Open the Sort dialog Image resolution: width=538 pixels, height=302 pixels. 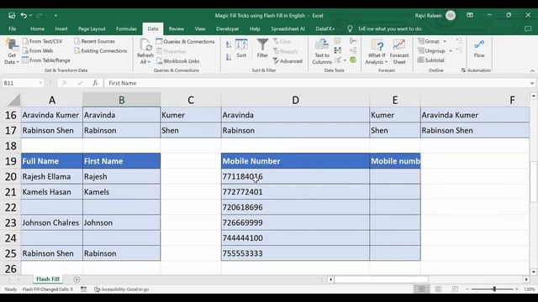click(241, 49)
